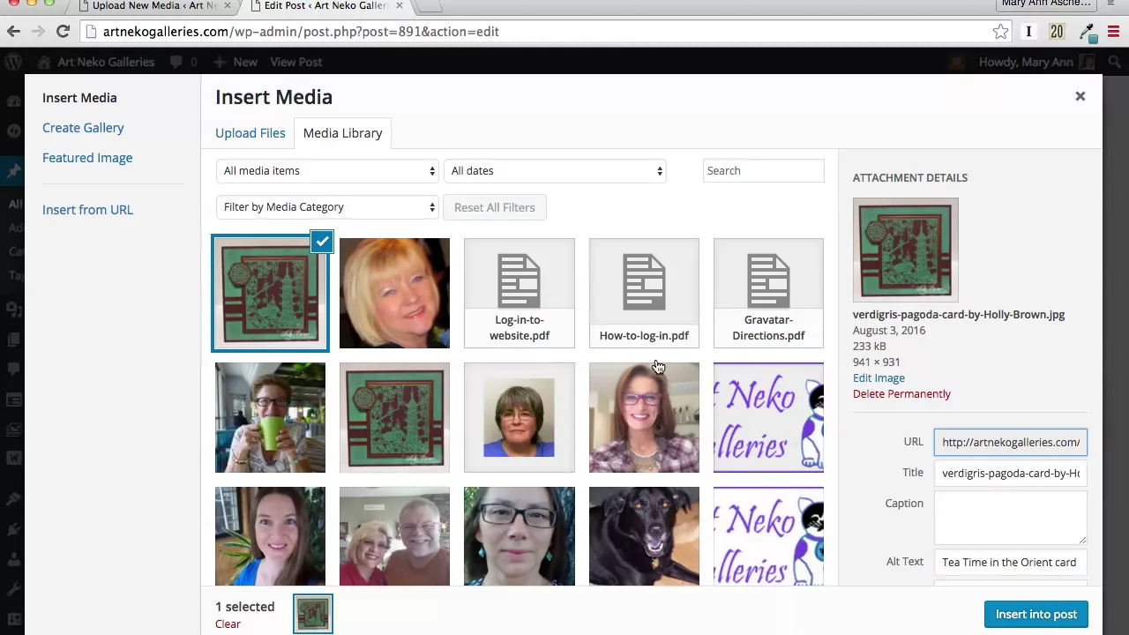
Task: Select the woman with teal earrings thumbnail
Action: (520, 536)
